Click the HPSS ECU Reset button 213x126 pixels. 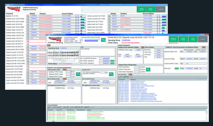coord(177,68)
